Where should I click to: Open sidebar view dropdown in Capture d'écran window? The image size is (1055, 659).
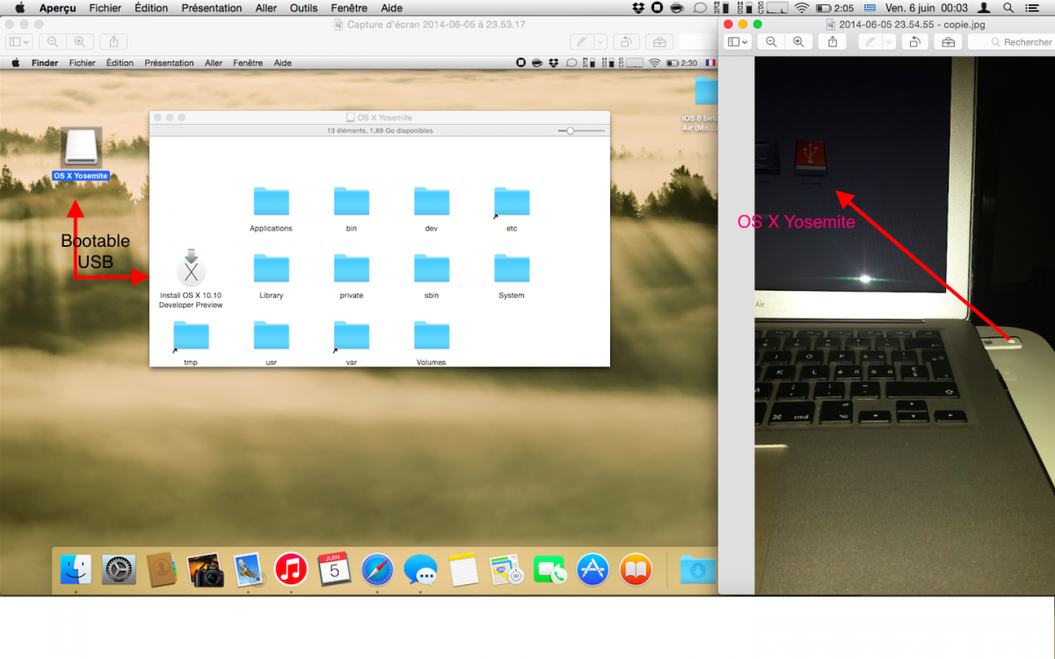coord(18,41)
